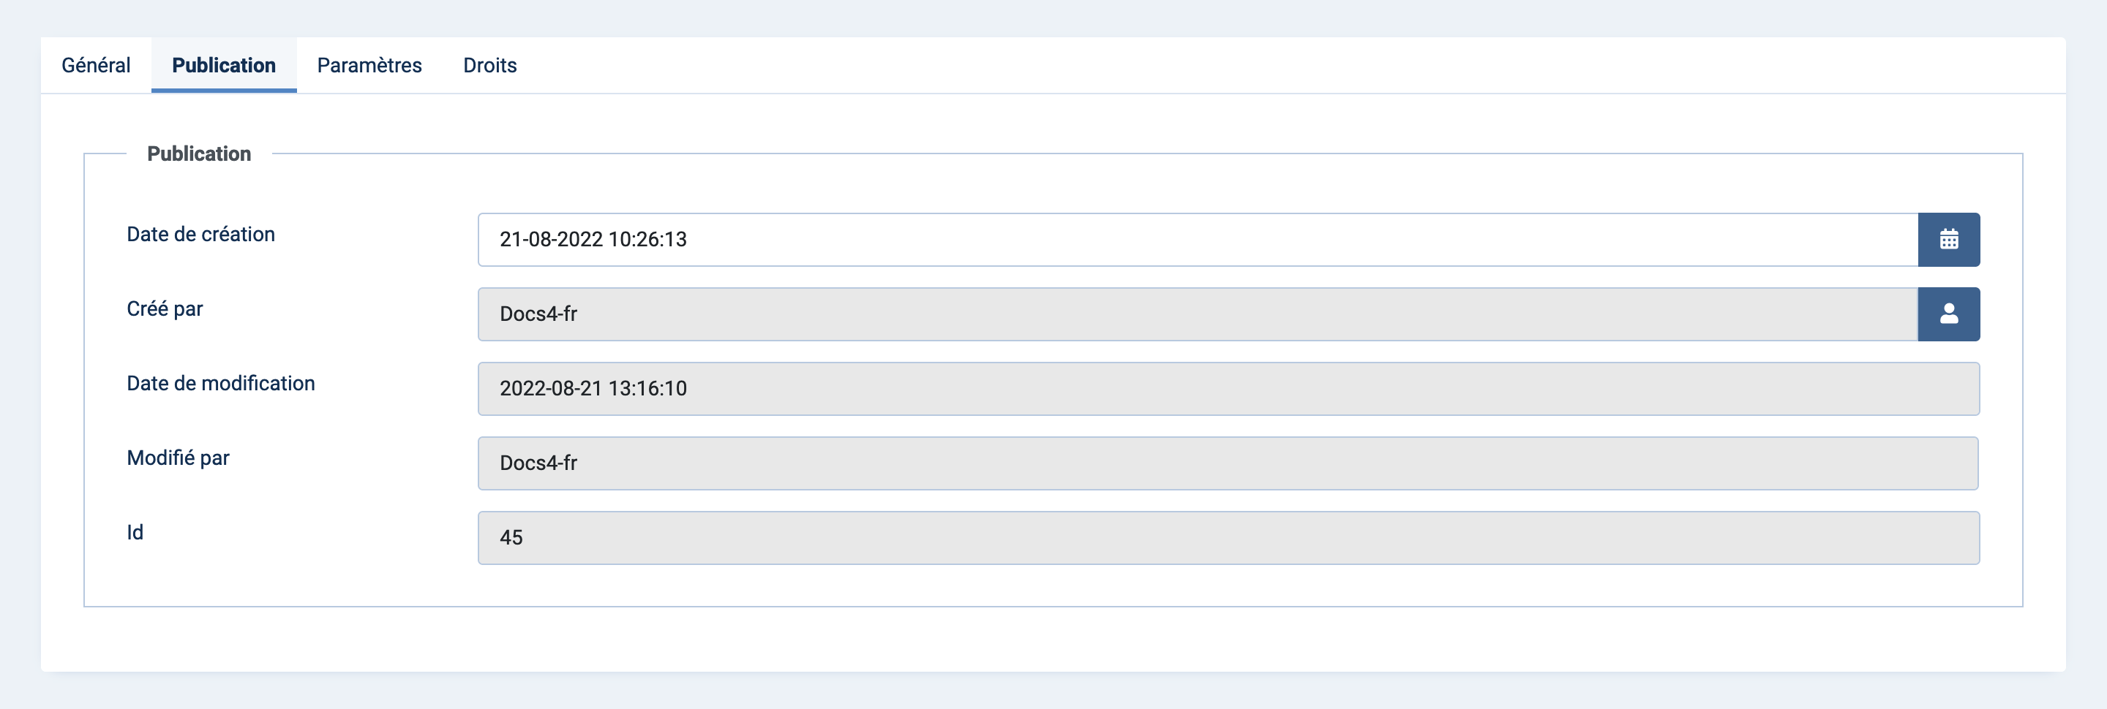Click the Date de création input field
The image size is (2107, 709).
(x=1198, y=239)
